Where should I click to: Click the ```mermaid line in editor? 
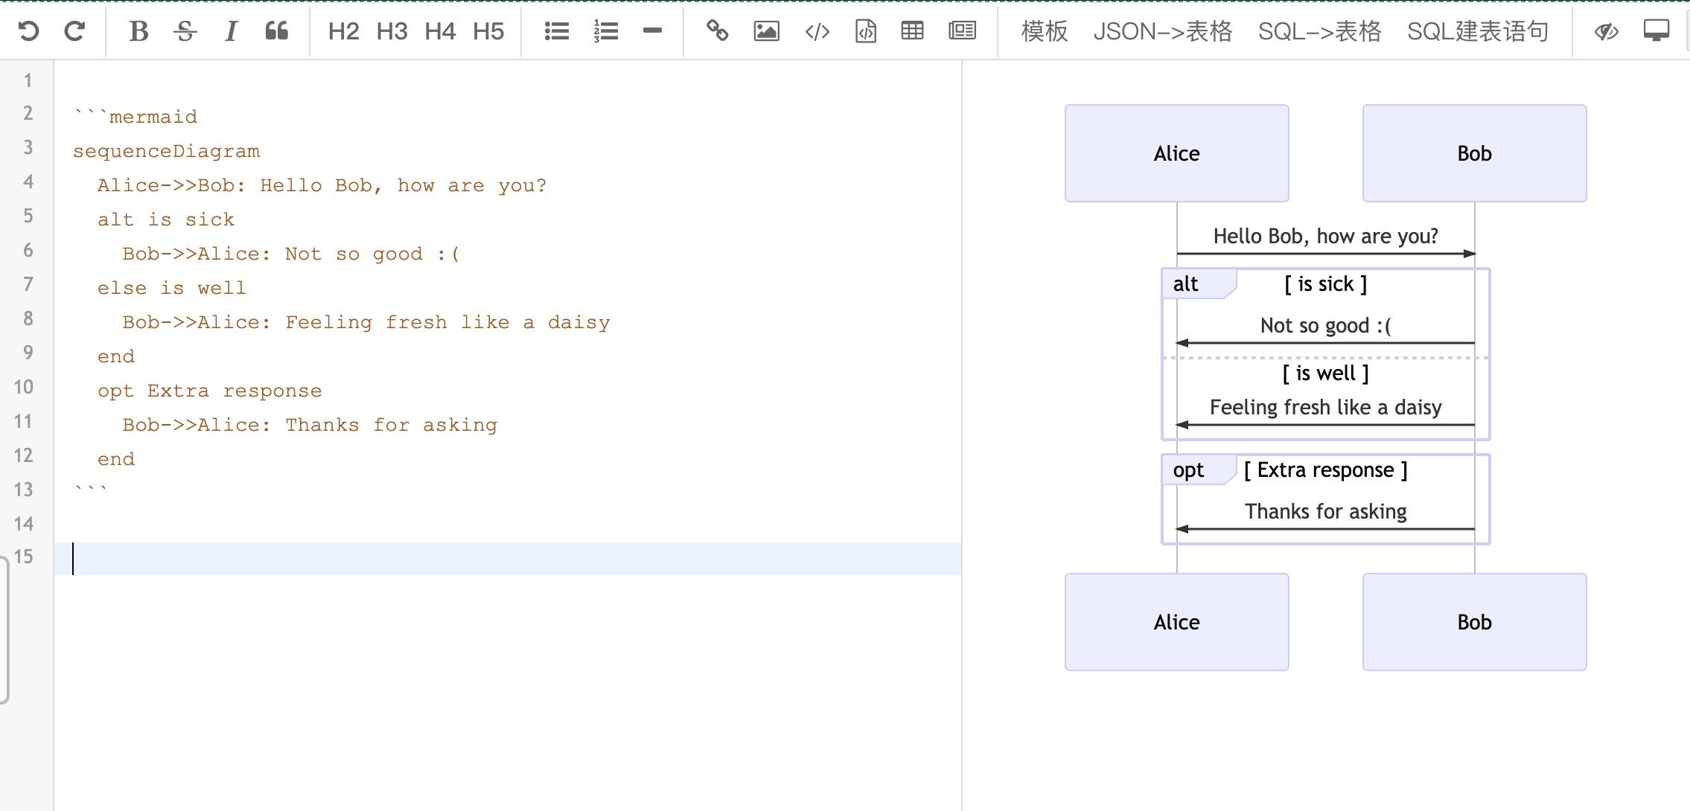coord(136,117)
